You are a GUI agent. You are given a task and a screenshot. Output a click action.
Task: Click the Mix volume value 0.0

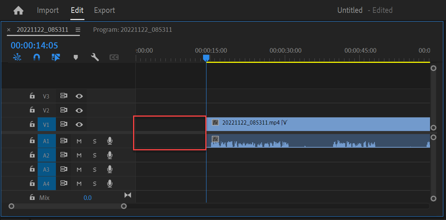pyautogui.click(x=87, y=198)
